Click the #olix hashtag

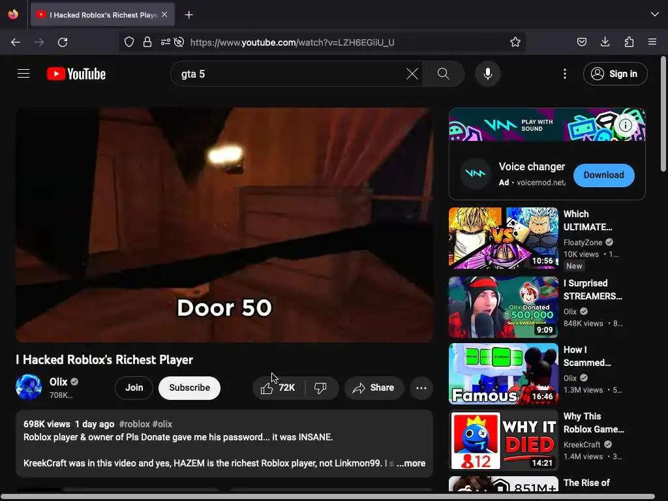(162, 424)
